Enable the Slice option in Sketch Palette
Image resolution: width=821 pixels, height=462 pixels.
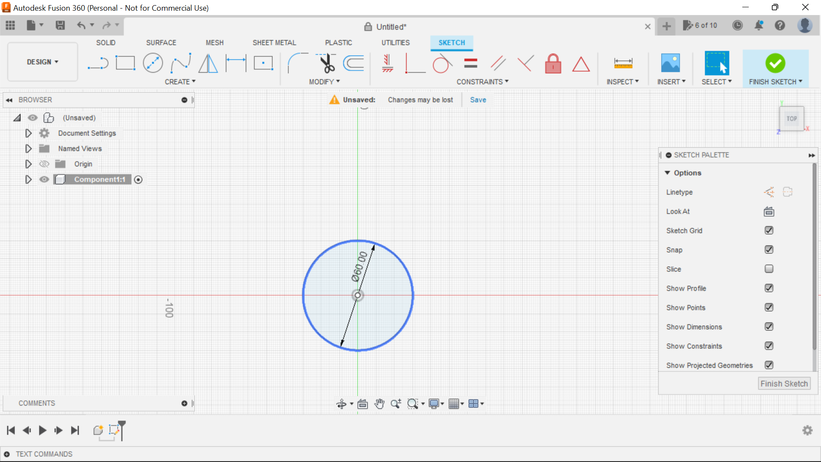pyautogui.click(x=769, y=269)
